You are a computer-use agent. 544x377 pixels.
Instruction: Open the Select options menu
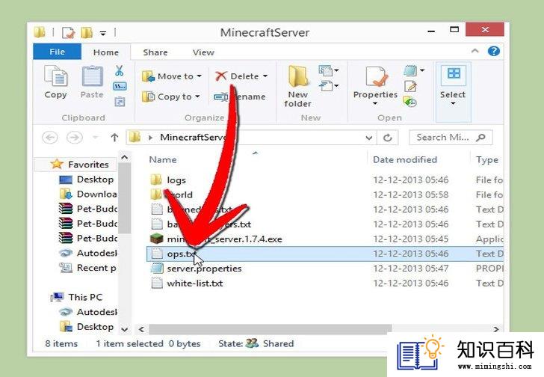pos(453,92)
